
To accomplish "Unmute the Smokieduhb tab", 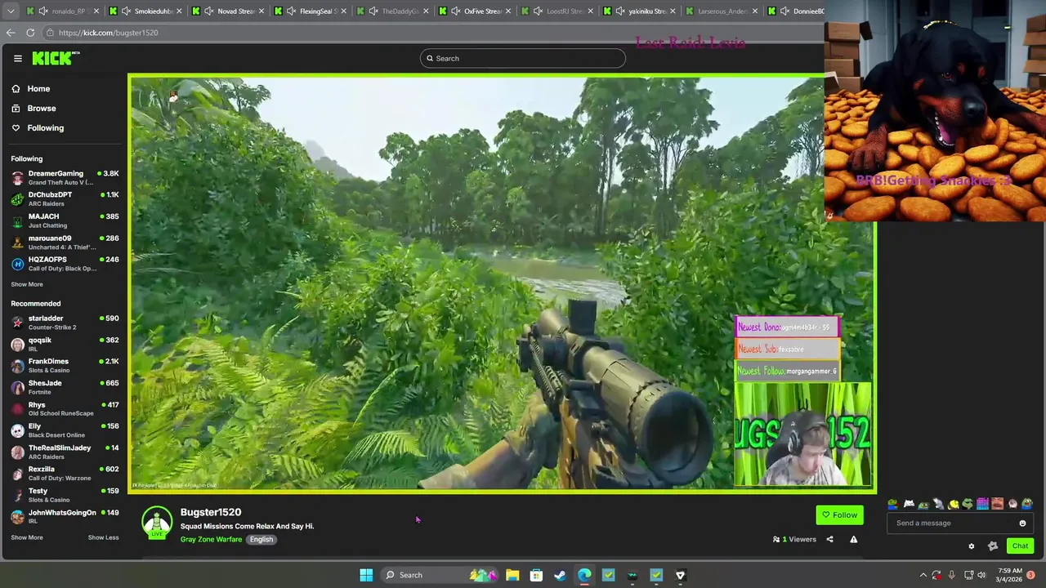I will [126, 11].
